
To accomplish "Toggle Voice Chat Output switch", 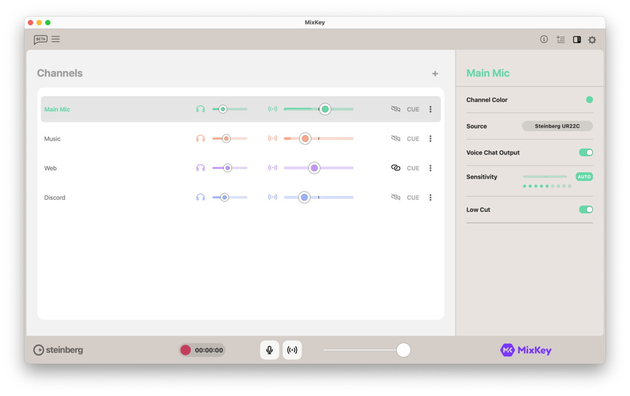I will (x=585, y=153).
